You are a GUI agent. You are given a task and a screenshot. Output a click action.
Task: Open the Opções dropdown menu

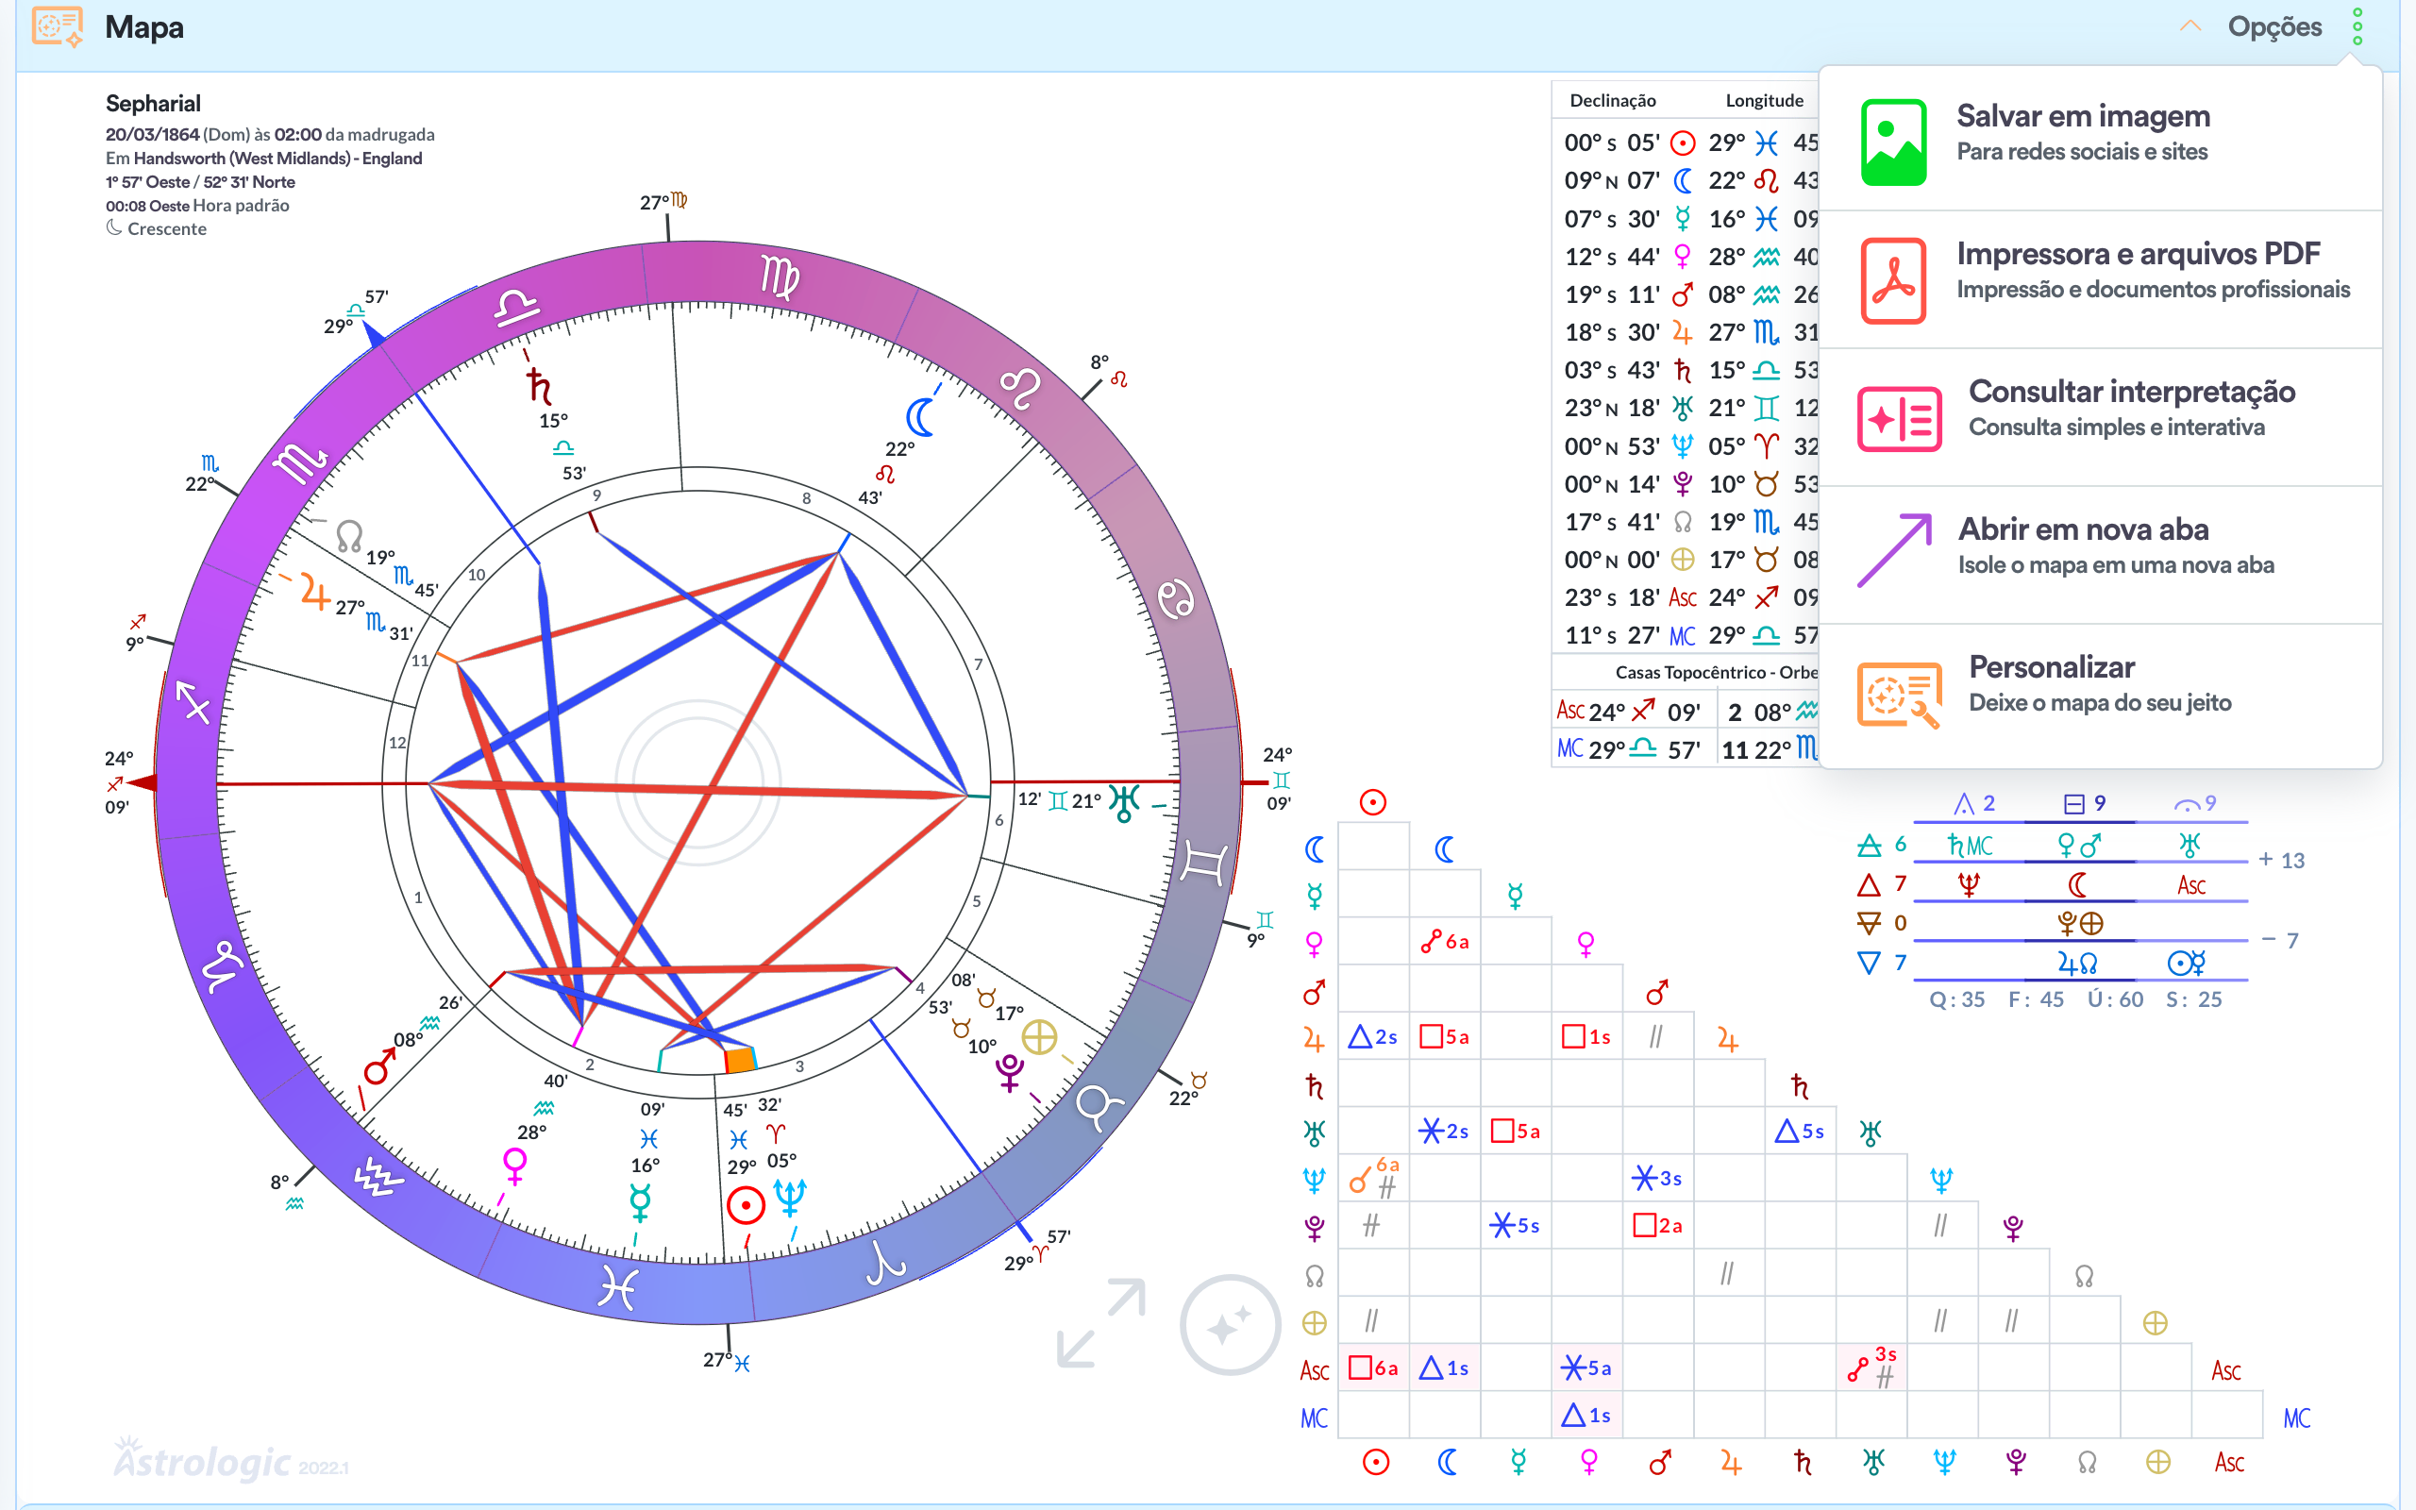2274,27
